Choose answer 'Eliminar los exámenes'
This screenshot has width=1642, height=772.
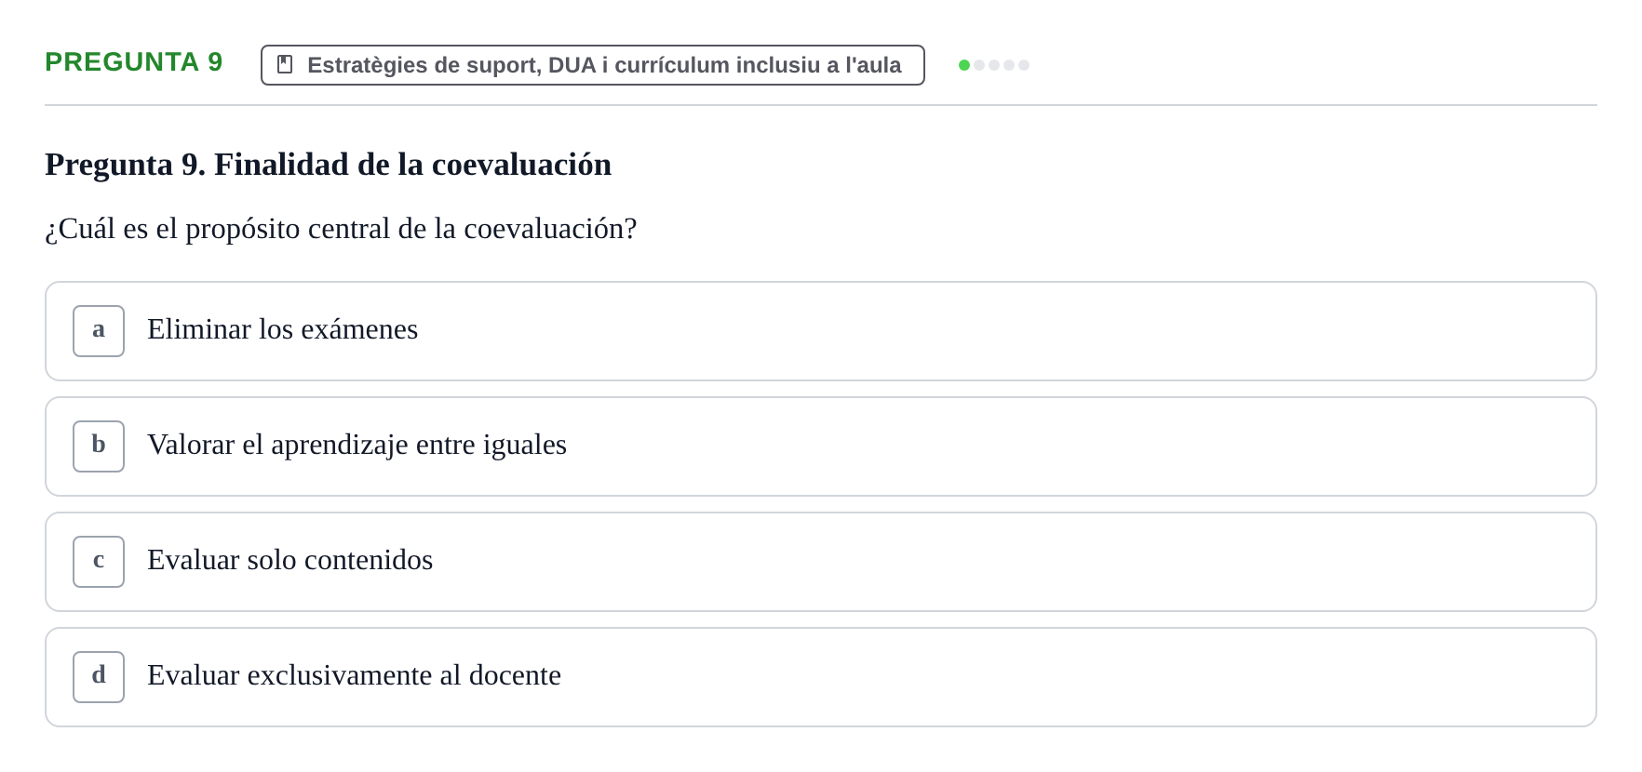point(821,331)
